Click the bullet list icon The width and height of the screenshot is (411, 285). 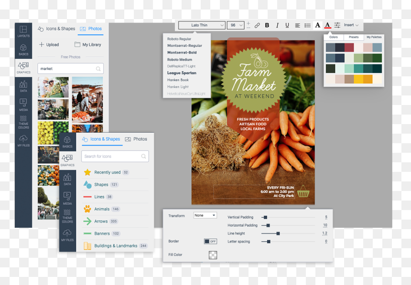tap(307, 25)
